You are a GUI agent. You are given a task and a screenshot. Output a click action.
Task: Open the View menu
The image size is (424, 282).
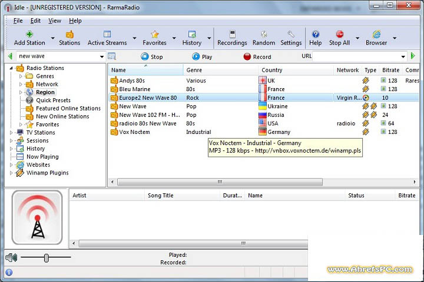pyautogui.click(x=55, y=21)
